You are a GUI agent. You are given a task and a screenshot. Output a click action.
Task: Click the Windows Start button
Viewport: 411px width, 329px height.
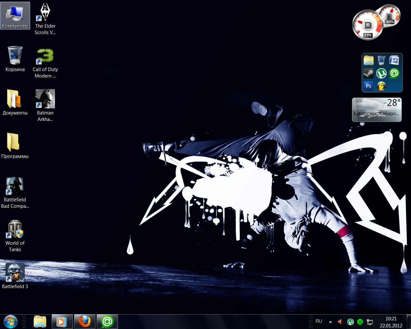point(11,322)
